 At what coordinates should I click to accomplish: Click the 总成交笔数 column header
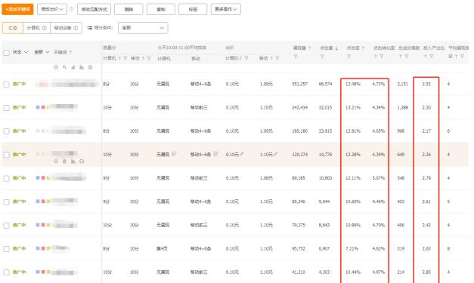(409, 48)
